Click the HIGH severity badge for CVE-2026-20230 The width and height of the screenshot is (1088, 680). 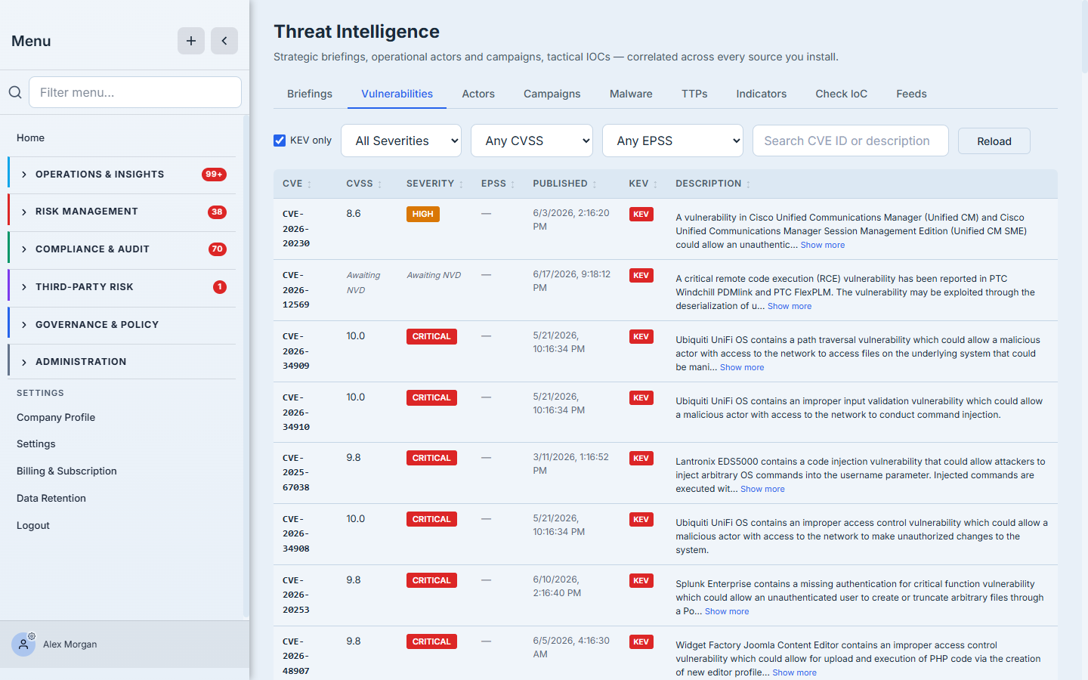[x=423, y=215]
